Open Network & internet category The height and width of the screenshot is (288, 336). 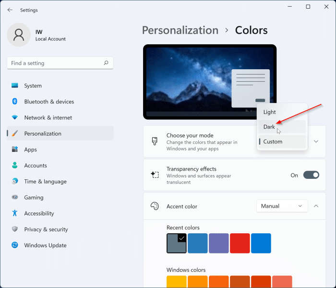[60, 117]
